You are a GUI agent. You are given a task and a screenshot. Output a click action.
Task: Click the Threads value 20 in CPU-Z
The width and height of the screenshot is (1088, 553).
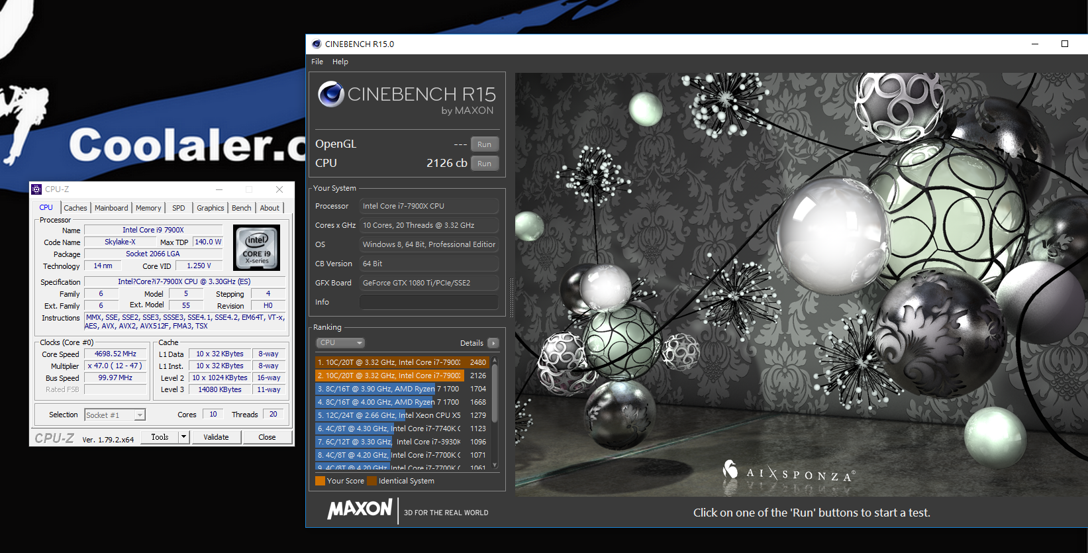coord(273,414)
